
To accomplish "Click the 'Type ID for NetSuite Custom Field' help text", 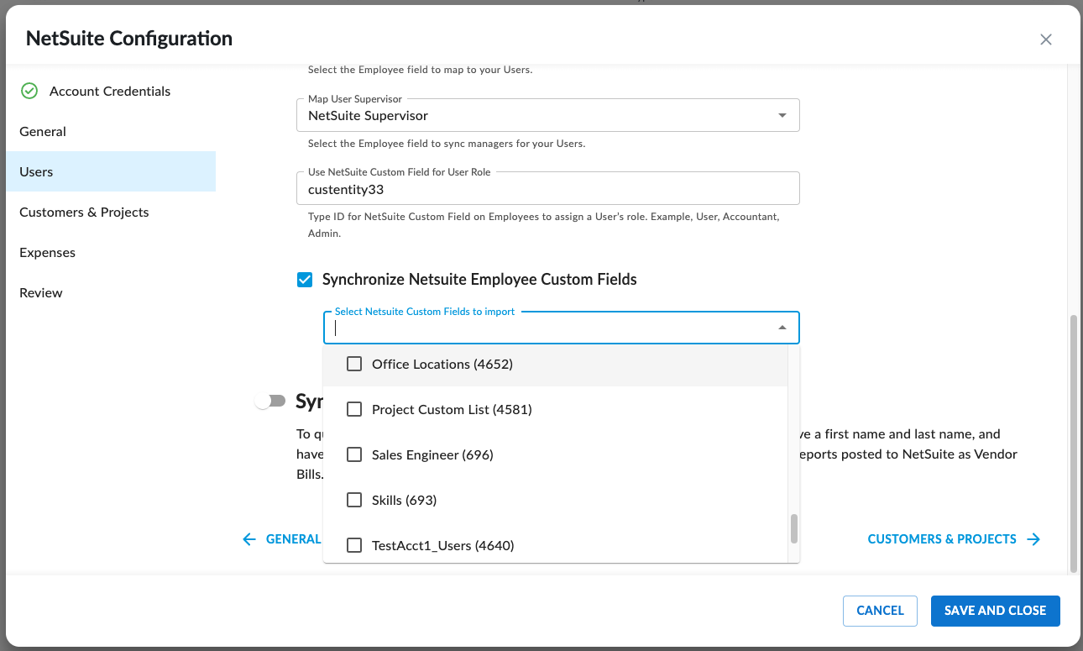I will click(544, 225).
